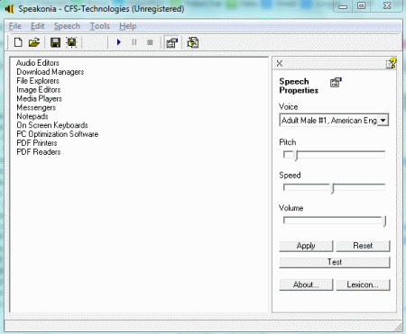
Task: Click the Test button
Action: point(335,262)
